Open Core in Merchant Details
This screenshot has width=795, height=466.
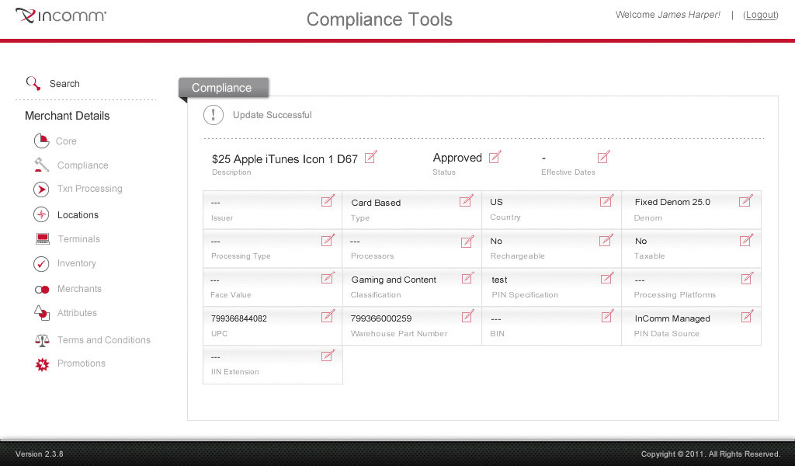(66, 141)
